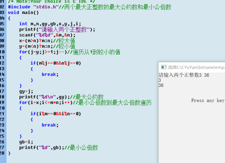Click the console window icon beside the title
225x163 pixels.
pos(164,67)
